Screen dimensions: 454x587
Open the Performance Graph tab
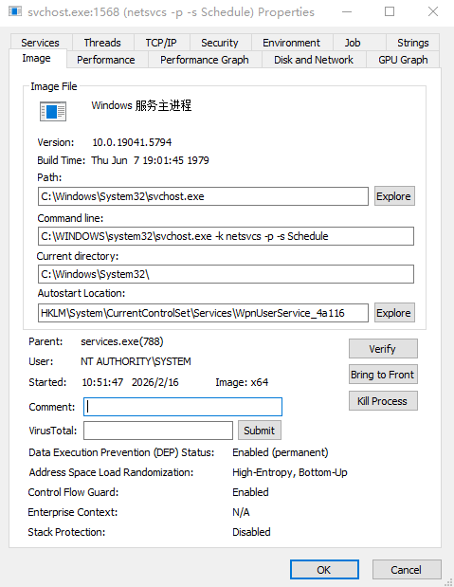(205, 60)
